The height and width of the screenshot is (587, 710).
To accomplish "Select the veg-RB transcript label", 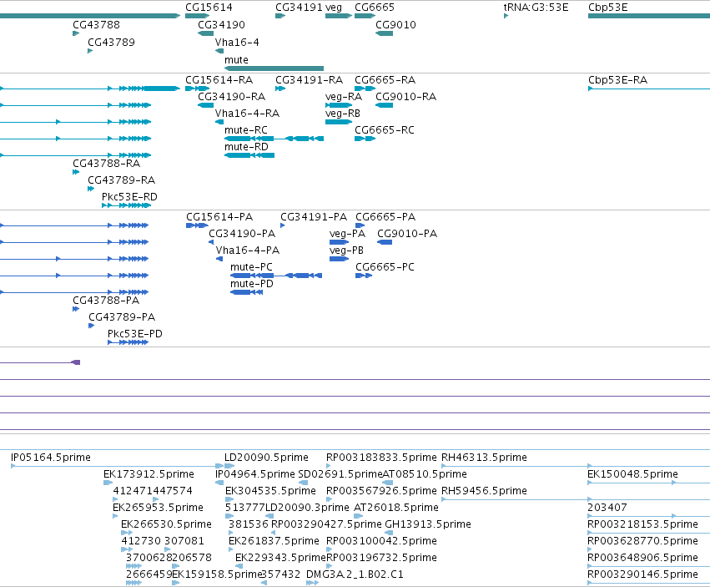I will [343, 114].
